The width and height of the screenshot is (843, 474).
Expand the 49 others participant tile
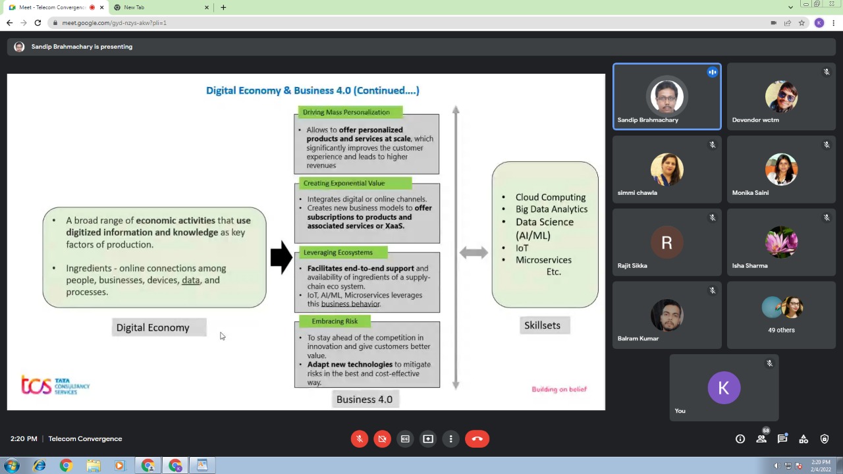point(781,315)
